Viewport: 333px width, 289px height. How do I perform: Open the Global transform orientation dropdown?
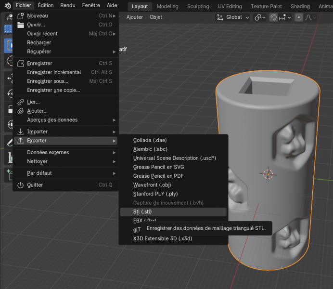(x=233, y=17)
